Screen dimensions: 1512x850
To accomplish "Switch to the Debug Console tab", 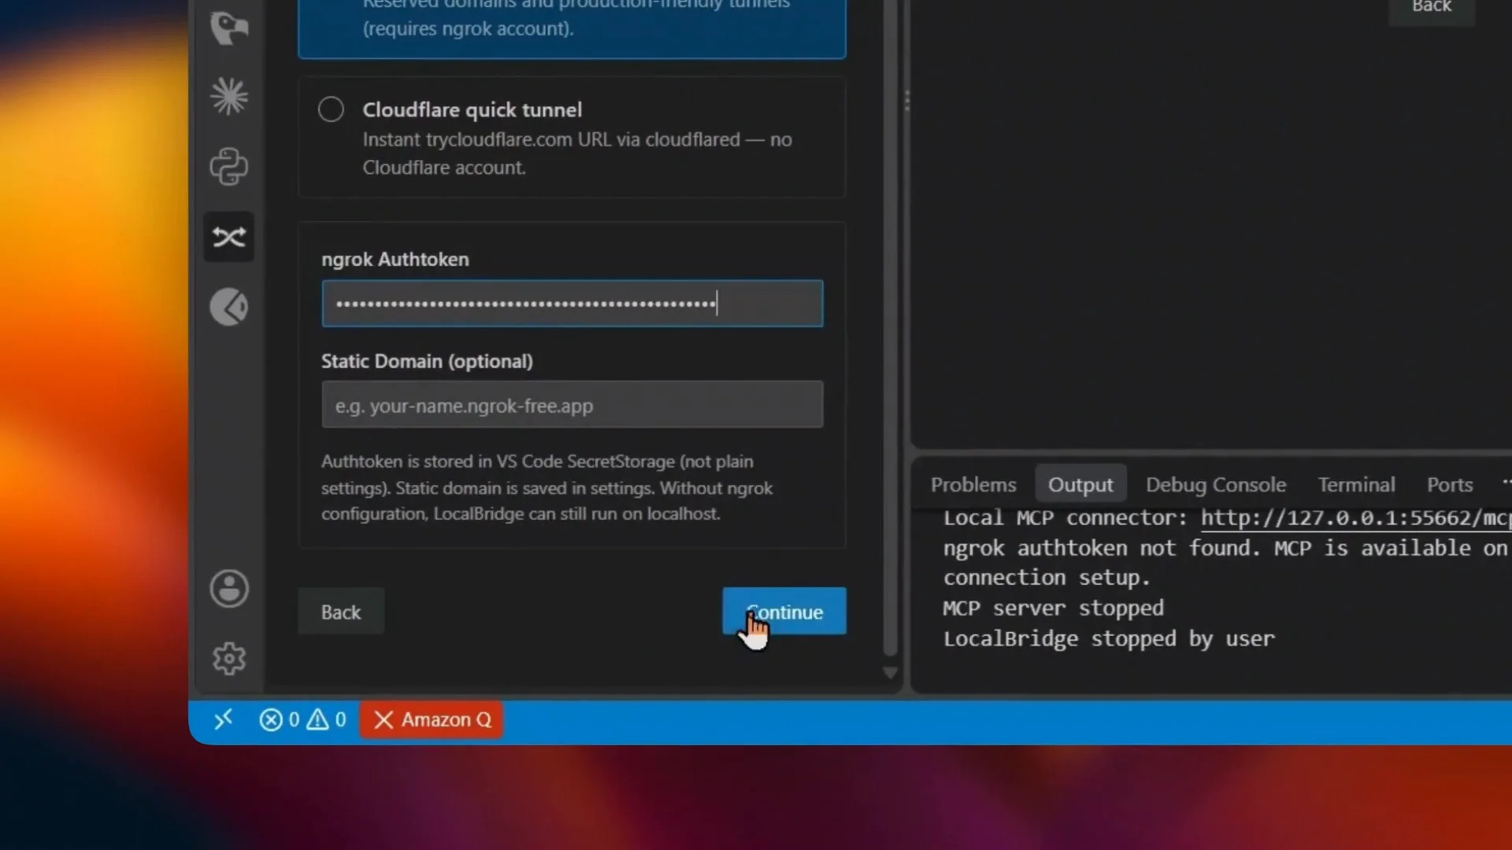I will [x=1216, y=485].
